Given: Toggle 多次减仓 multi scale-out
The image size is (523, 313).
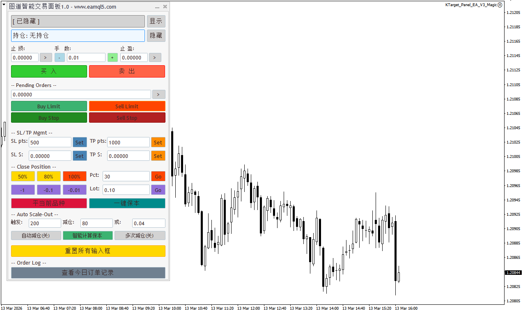Looking at the screenshot, I should (140, 235).
